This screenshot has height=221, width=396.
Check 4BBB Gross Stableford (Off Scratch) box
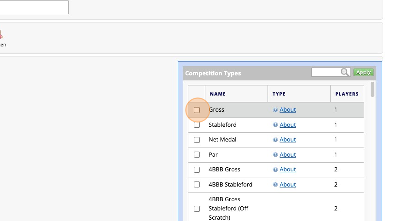point(197,209)
